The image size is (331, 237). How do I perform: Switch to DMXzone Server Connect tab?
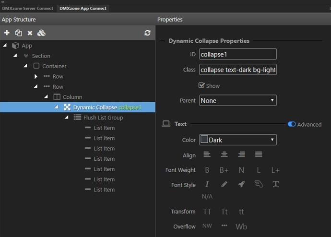click(28, 9)
